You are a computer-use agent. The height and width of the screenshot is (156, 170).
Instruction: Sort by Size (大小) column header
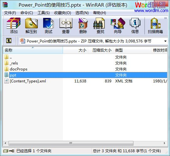(x=76, y=50)
